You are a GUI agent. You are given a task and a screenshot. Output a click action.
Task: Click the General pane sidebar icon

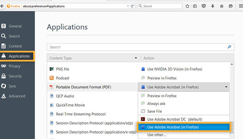[x=3, y=26]
